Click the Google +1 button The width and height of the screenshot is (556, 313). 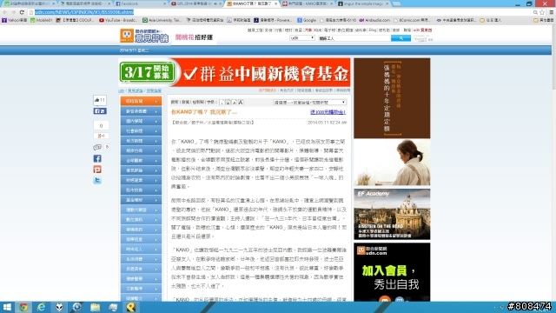pos(101,136)
